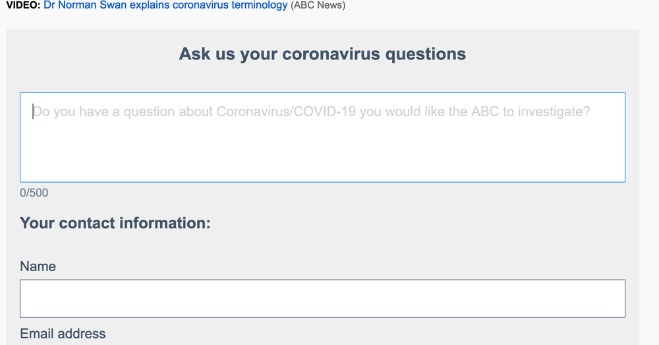The image size is (659, 345).
Task: Focus the Name input field
Action: point(322,299)
